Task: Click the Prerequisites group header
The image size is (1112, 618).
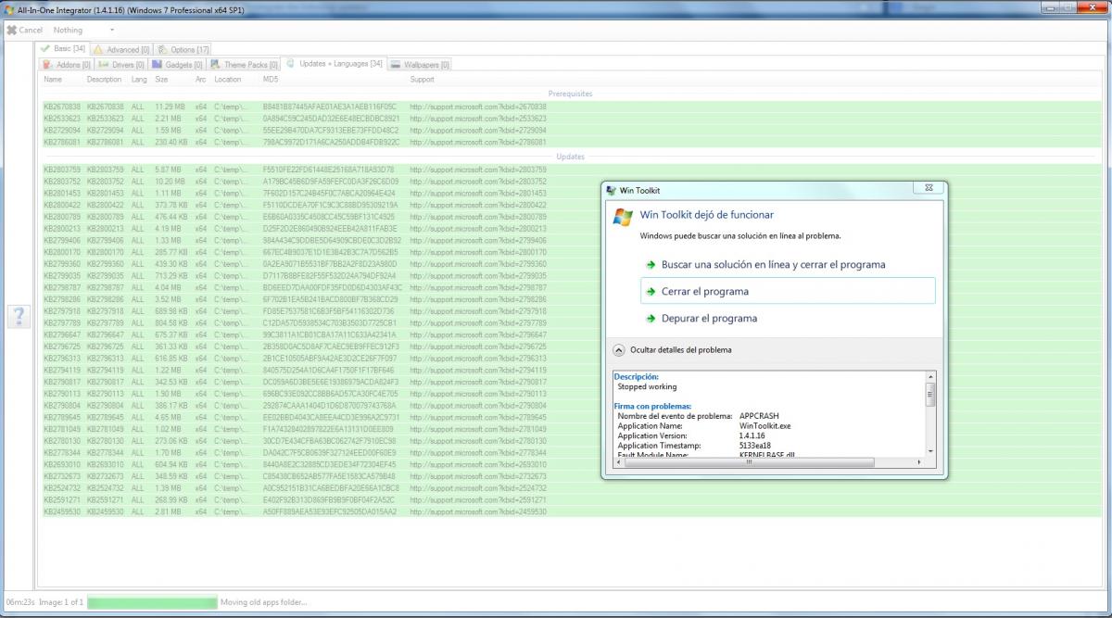Action: coord(570,94)
